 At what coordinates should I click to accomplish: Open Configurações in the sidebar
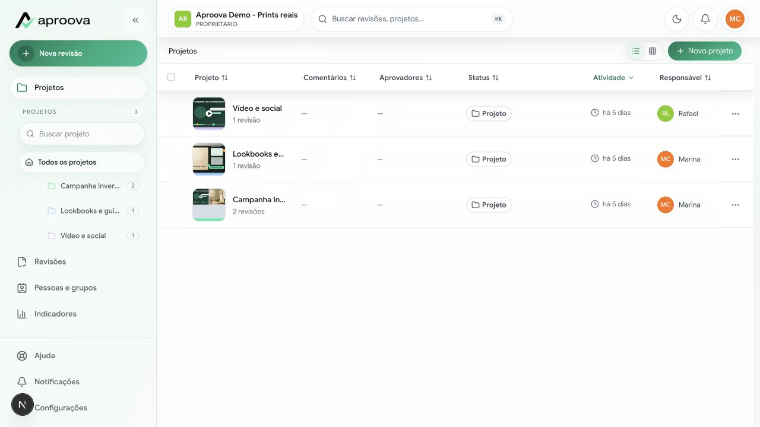click(78, 408)
